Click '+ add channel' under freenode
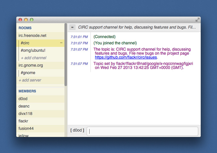This screenshot has height=153, width=217. point(33,58)
